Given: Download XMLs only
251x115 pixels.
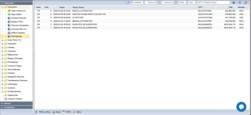Looking at the screenshot, I should coord(77,112).
